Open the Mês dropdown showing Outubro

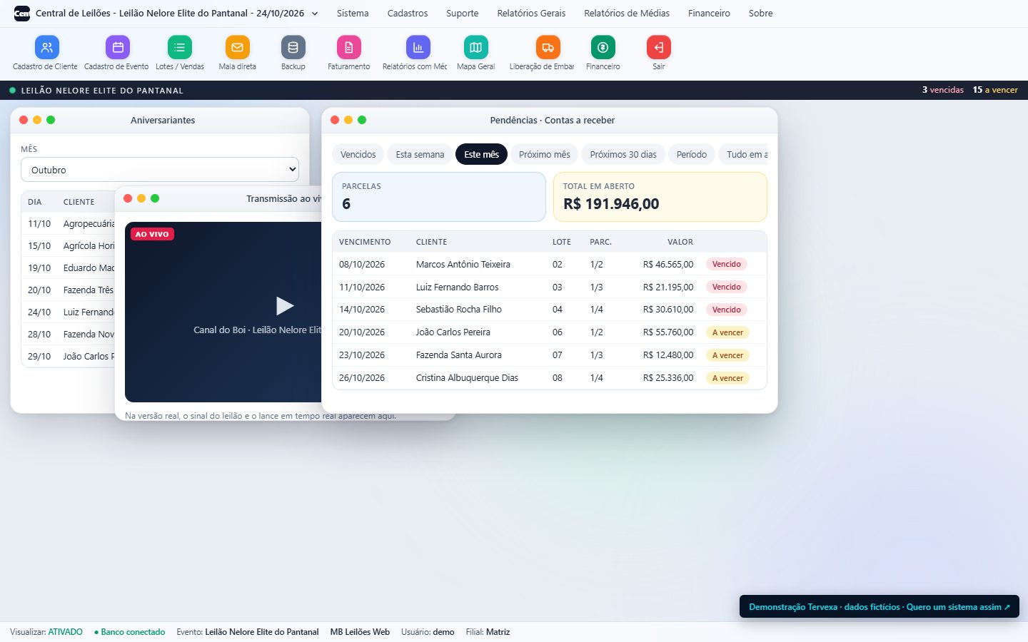pos(160,170)
